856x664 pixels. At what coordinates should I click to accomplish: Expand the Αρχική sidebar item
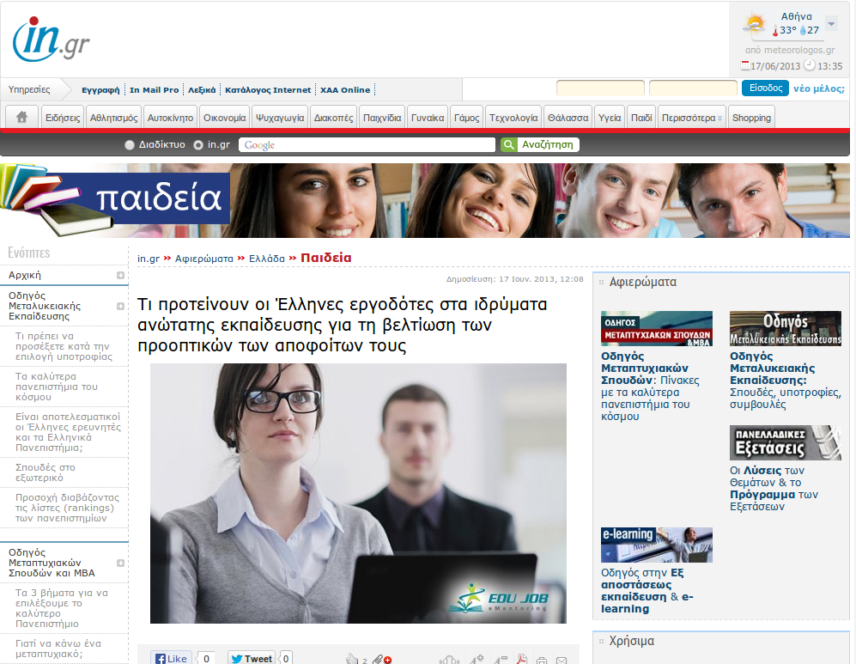click(x=121, y=276)
